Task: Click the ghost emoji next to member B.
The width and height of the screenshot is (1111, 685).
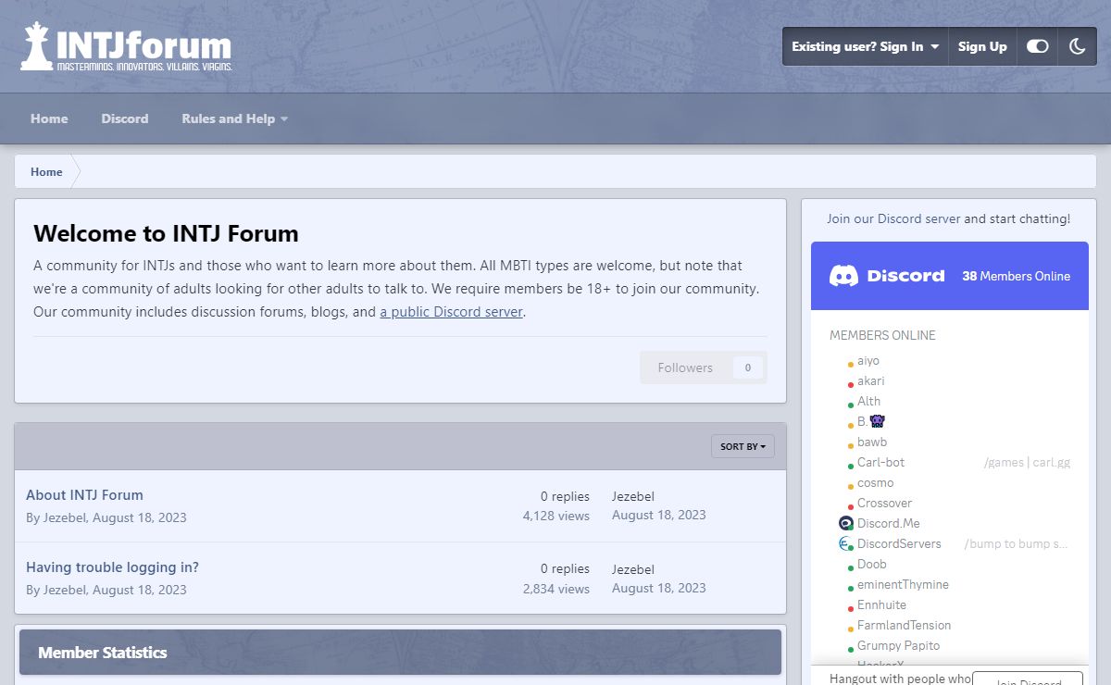Action: point(877,421)
